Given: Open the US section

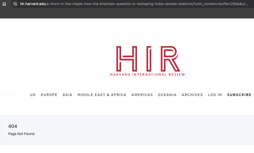Looking at the screenshot, I should point(33,95).
